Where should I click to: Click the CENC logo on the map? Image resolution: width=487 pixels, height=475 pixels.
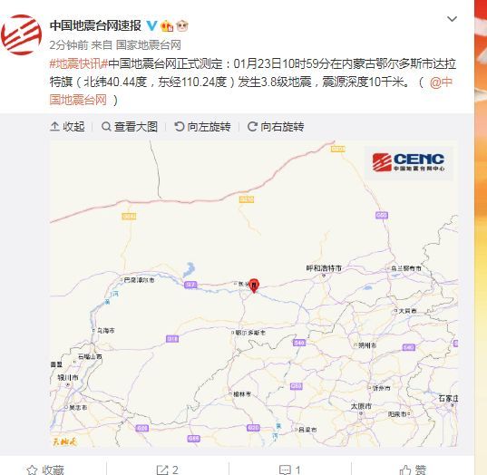click(409, 162)
